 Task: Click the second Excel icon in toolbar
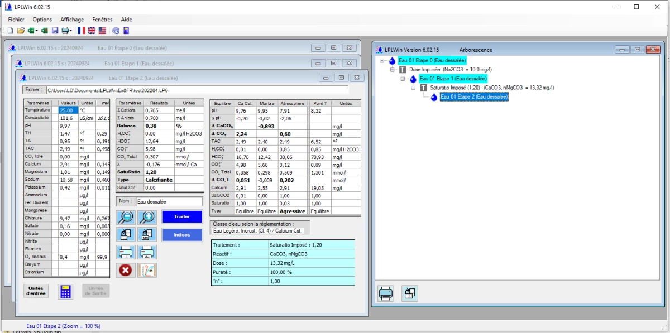coord(45,31)
